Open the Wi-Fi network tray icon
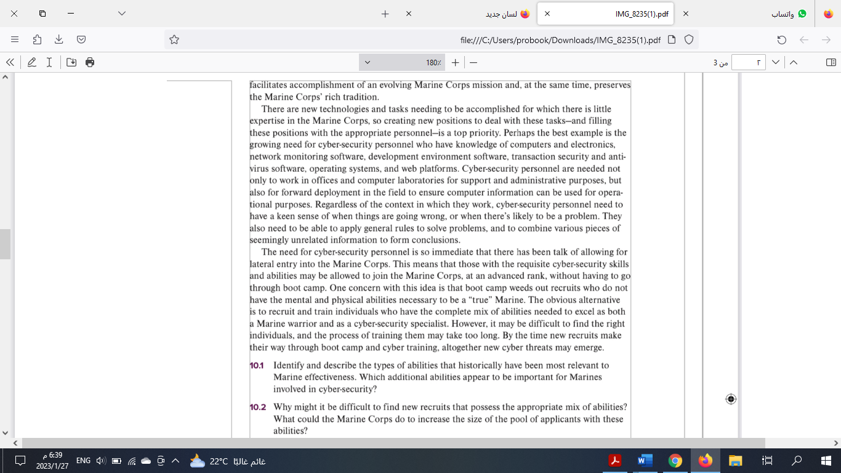The image size is (841, 473). pyautogui.click(x=131, y=461)
